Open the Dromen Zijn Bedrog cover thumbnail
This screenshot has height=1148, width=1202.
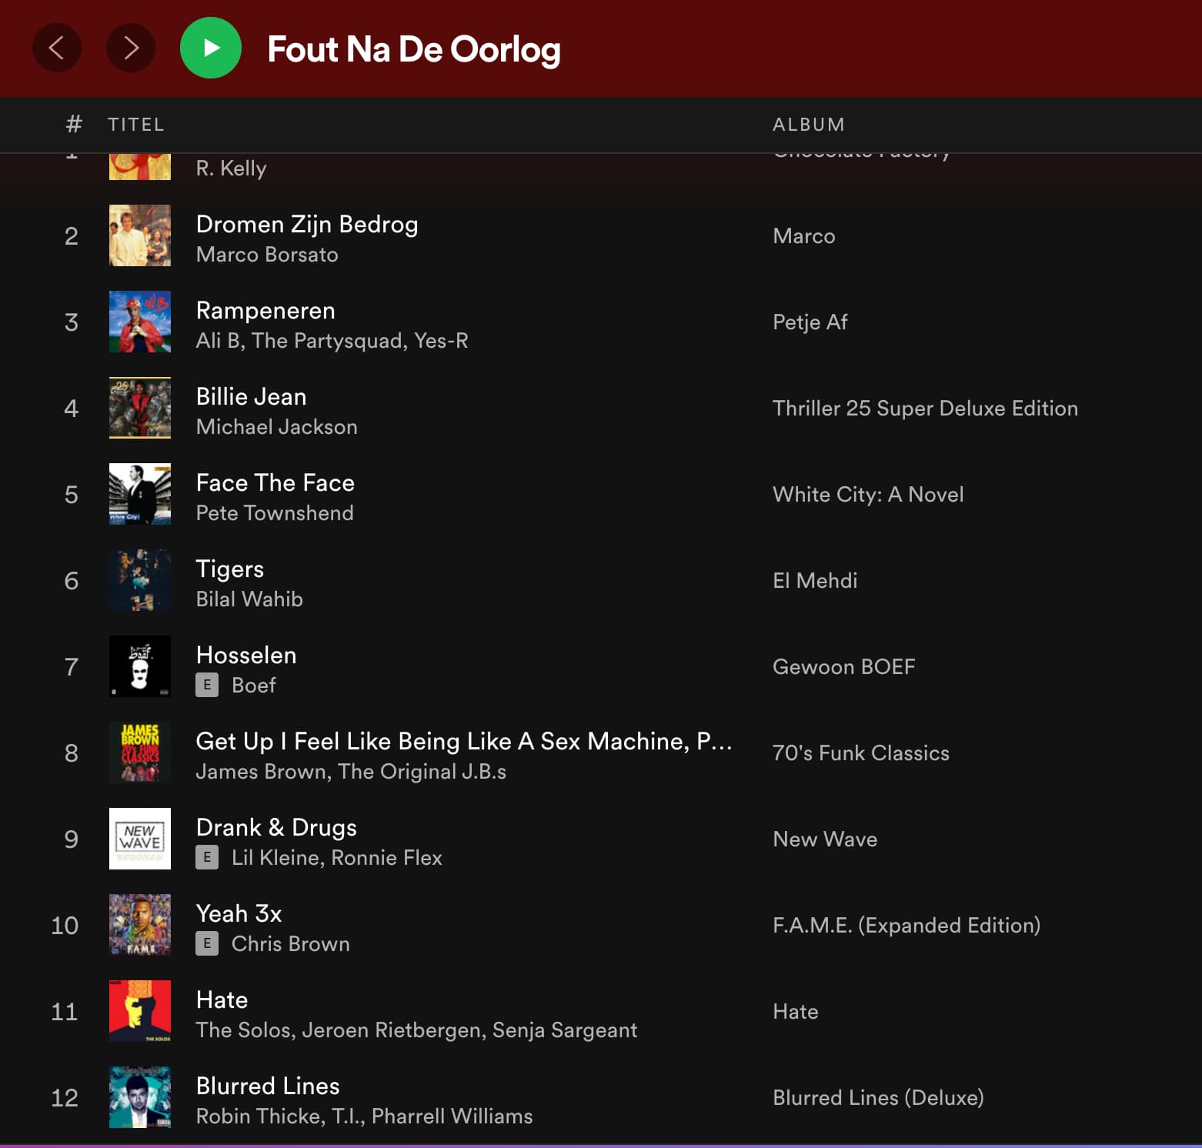tap(140, 235)
